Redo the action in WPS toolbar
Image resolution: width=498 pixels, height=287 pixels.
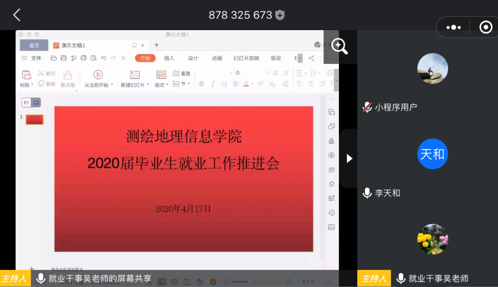tap(114, 58)
